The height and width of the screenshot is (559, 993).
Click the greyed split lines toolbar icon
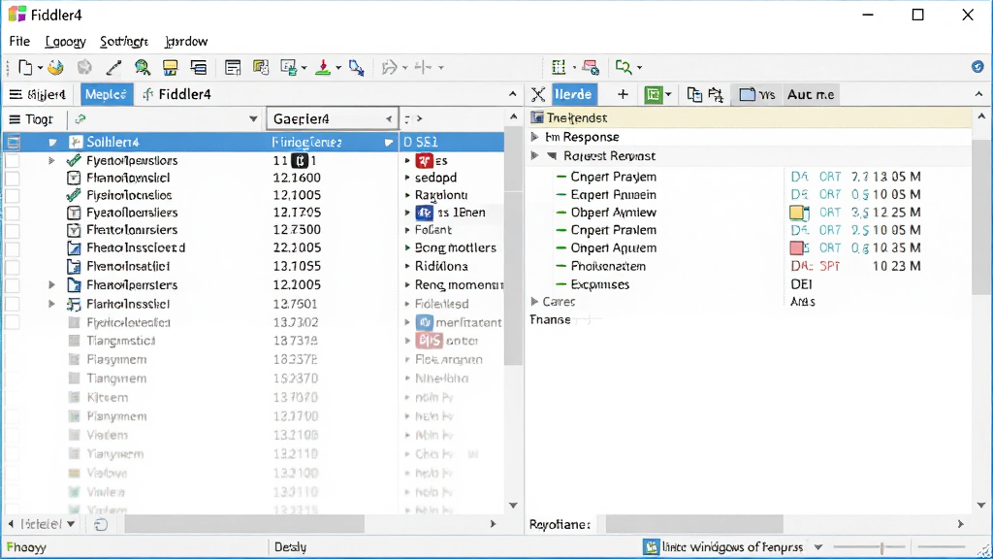point(423,67)
